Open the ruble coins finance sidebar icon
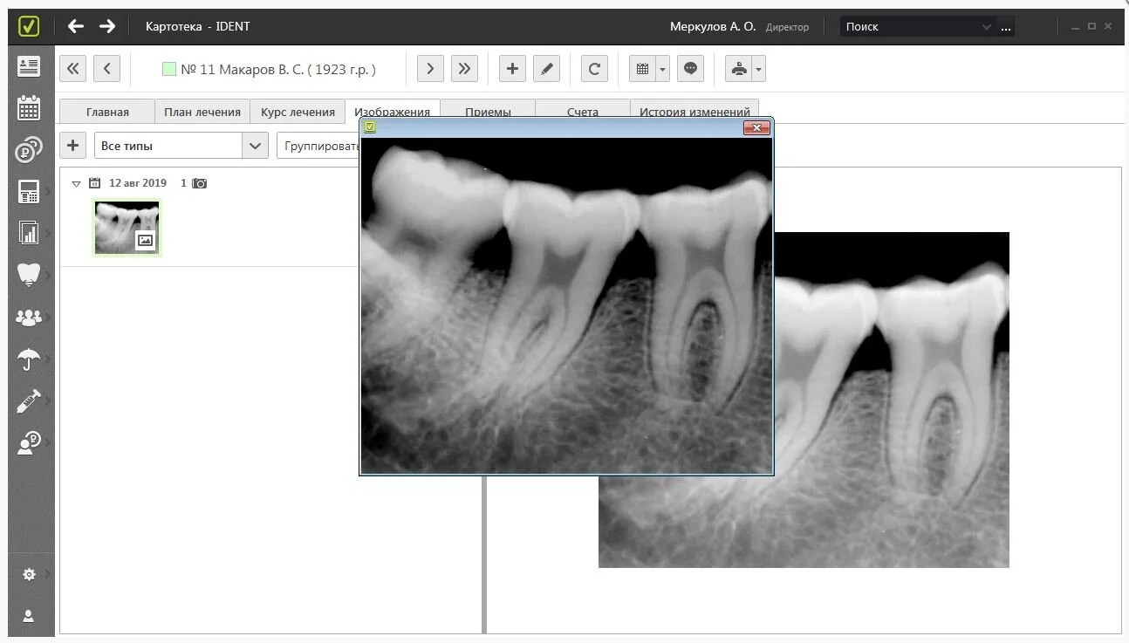Screen dimensions: 1129x643 pos(29,149)
